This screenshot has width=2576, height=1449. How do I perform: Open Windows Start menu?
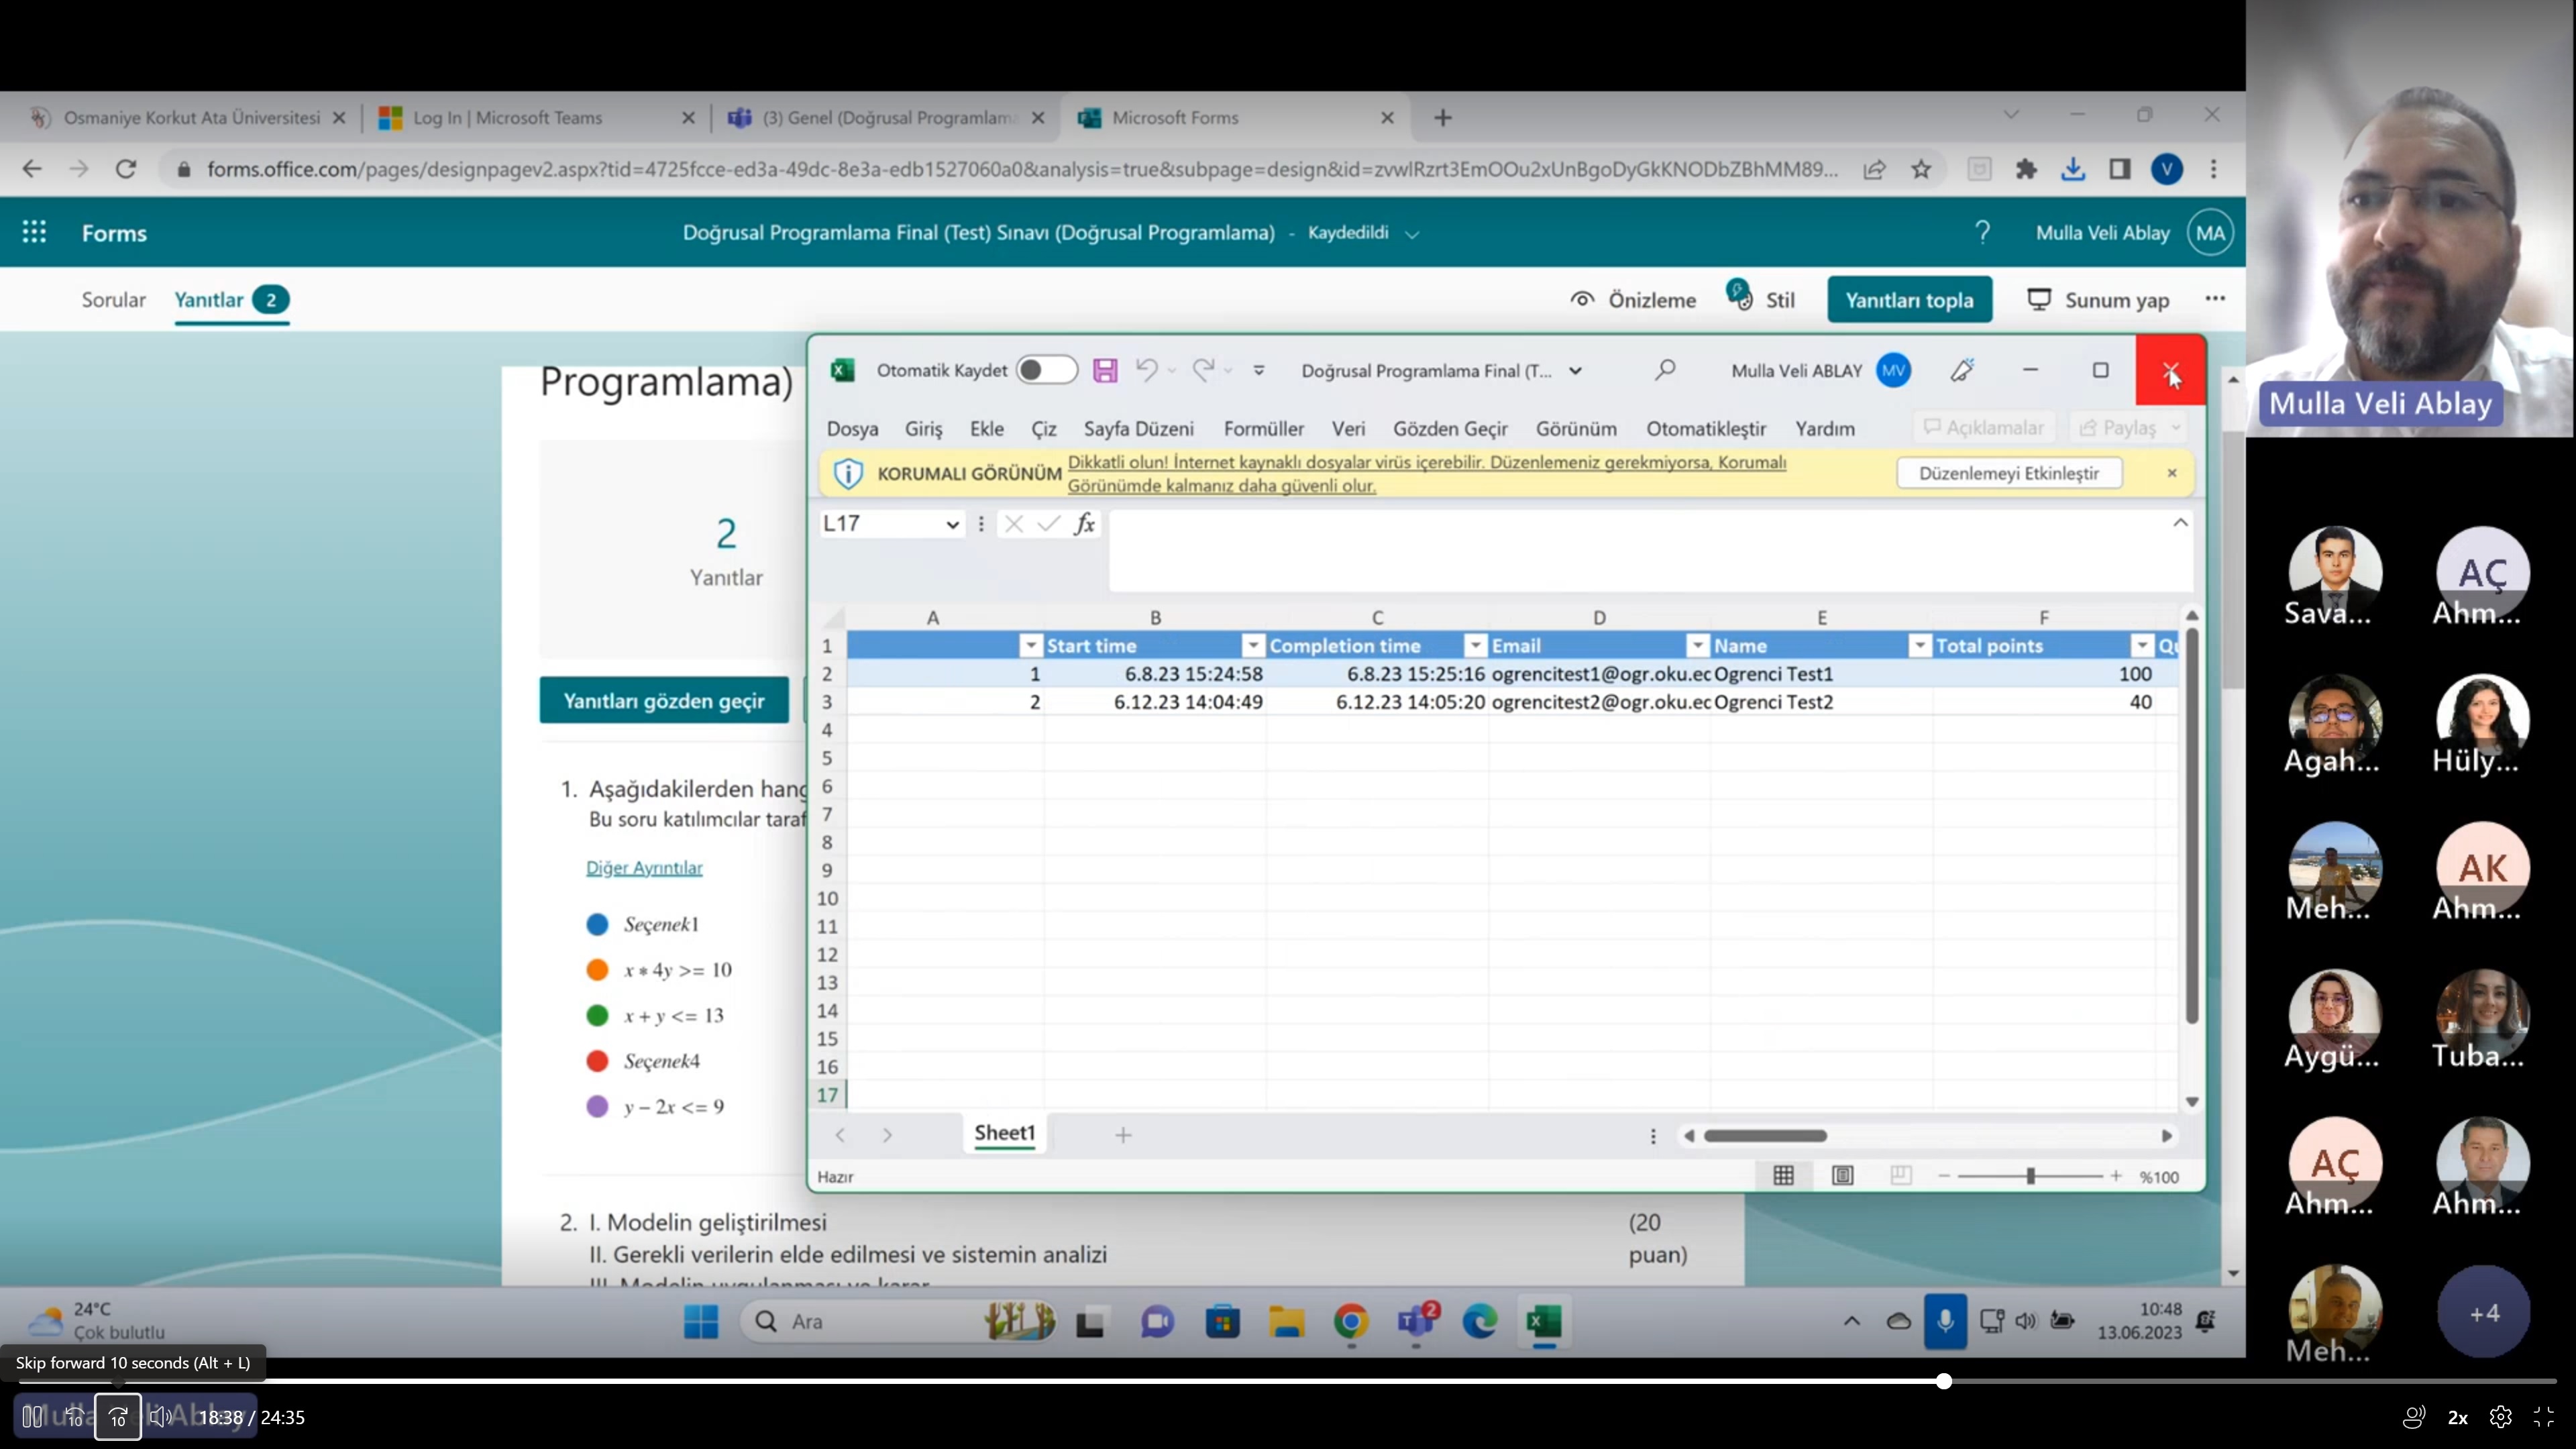coord(701,1321)
